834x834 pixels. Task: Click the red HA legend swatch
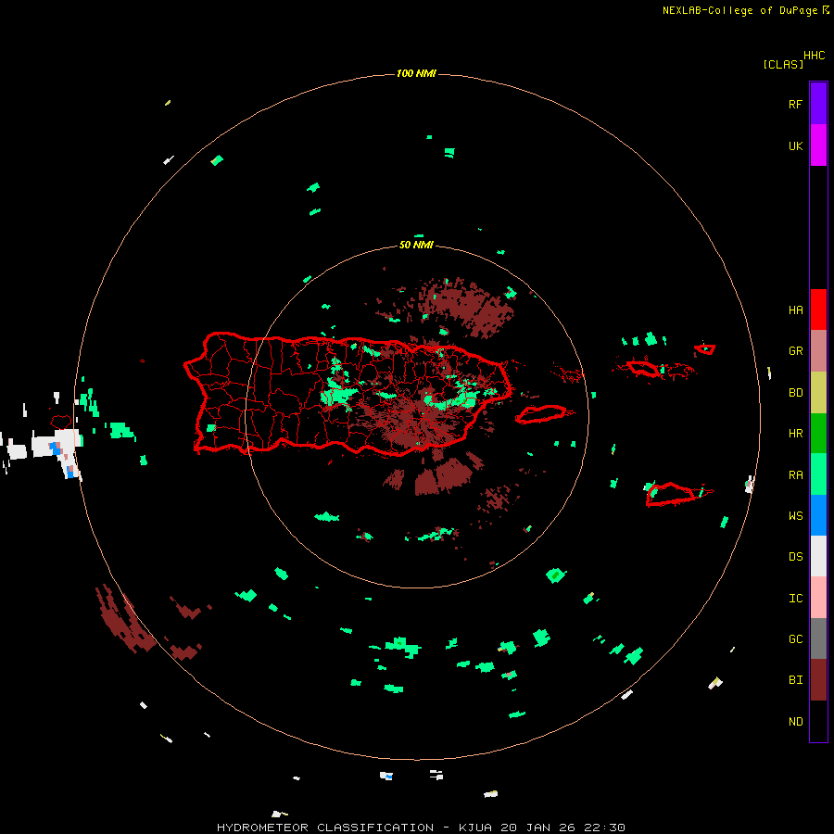818,310
